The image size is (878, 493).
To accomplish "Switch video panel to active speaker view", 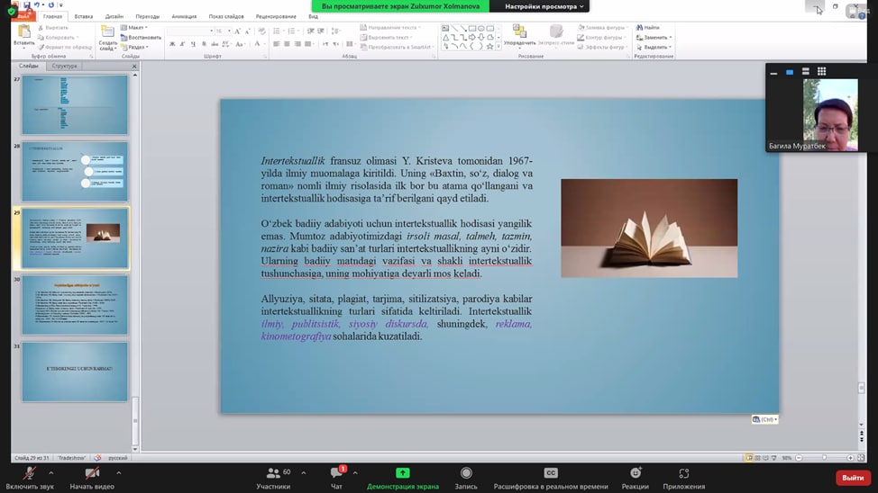I will point(790,72).
